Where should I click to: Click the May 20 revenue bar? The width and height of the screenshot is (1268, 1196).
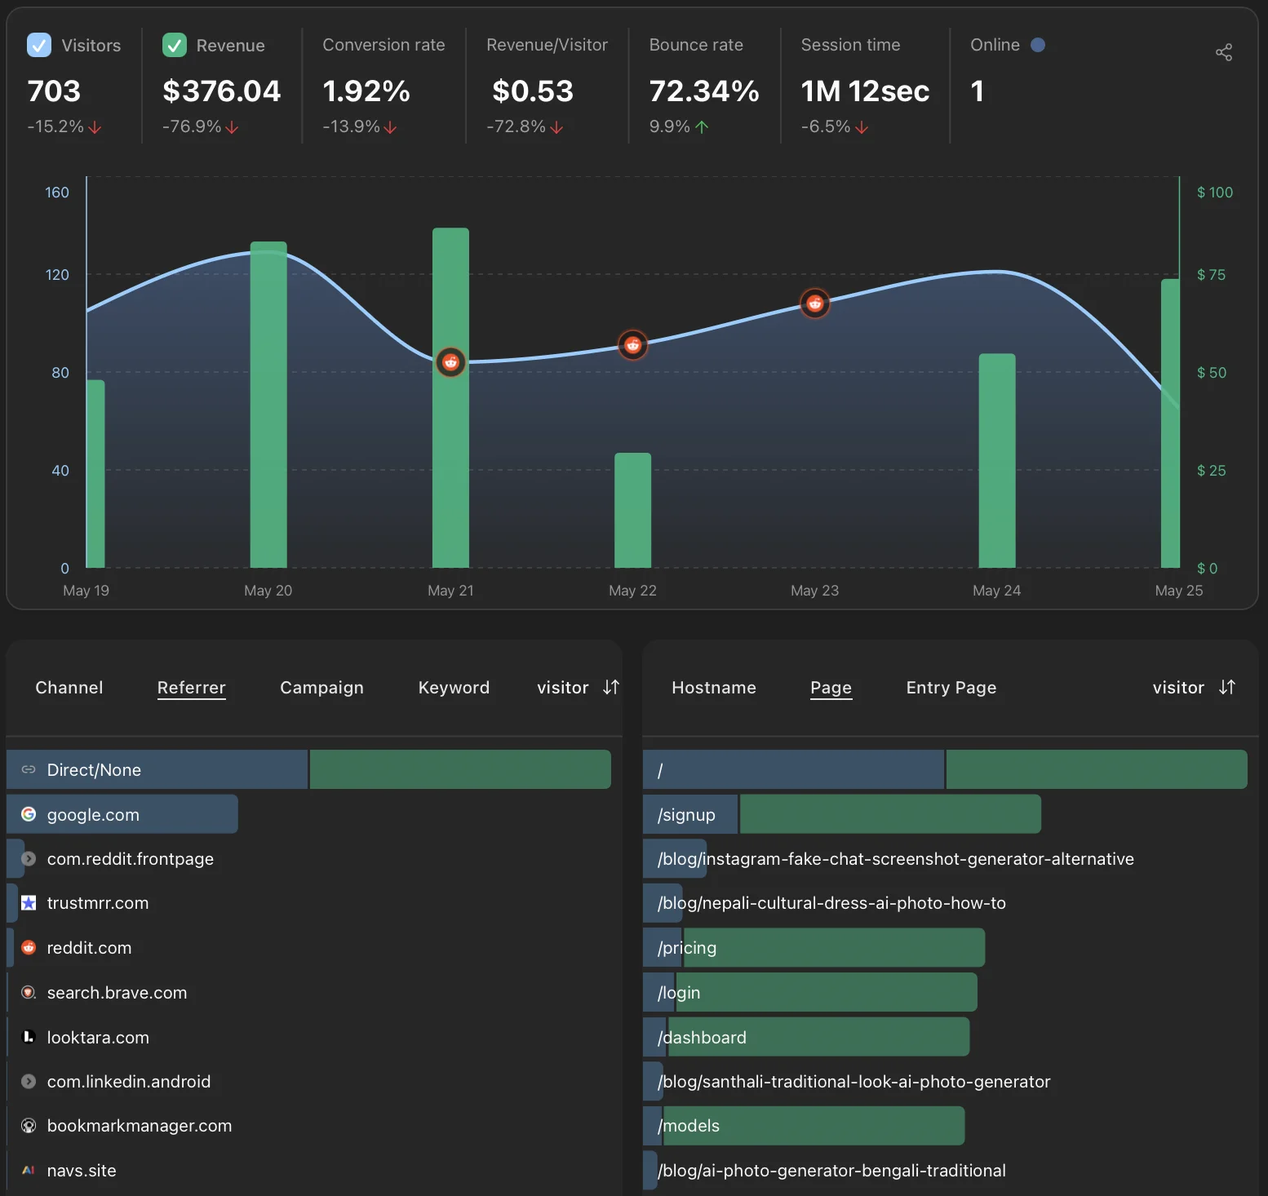coord(268,405)
